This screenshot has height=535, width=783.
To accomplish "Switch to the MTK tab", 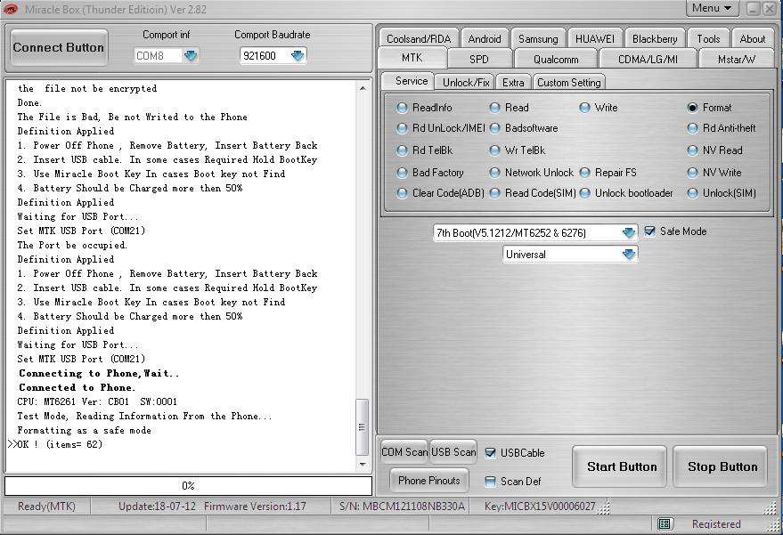I will click(x=412, y=58).
